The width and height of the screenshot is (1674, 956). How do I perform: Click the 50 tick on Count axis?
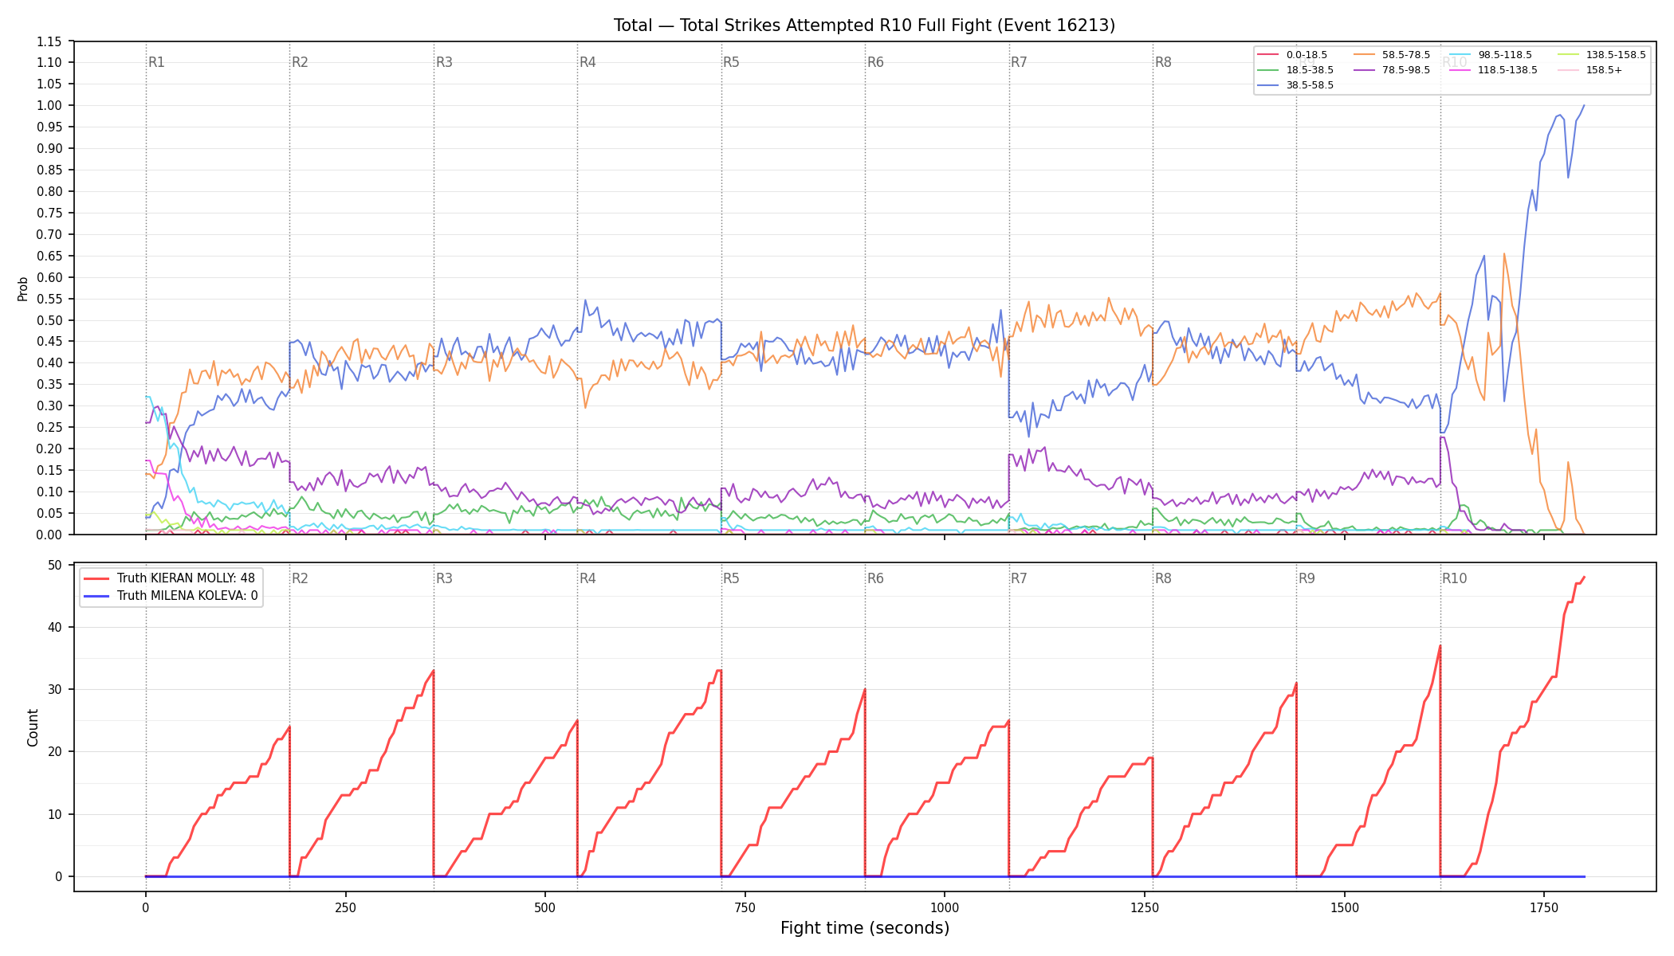click(x=55, y=565)
